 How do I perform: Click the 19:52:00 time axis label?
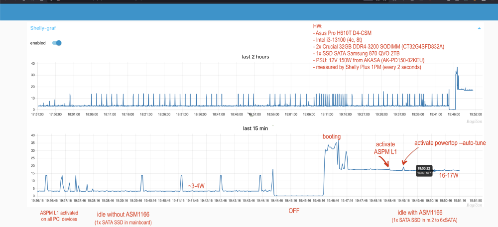click(x=476, y=114)
